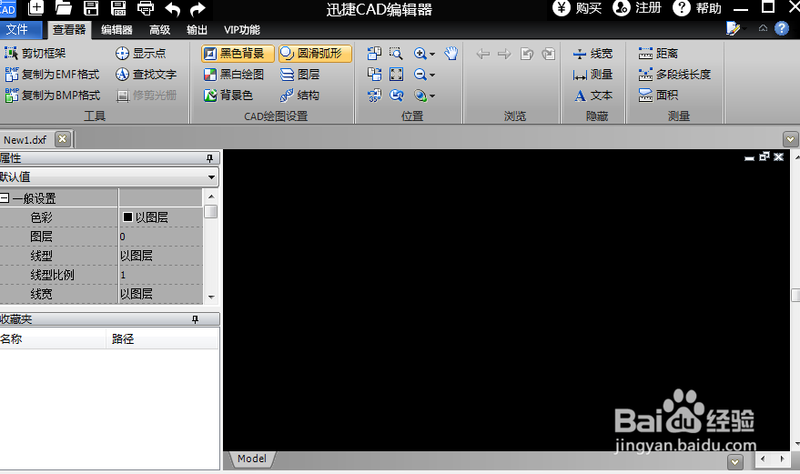
Task: Toggle 文本 text visibility
Action: (x=592, y=96)
